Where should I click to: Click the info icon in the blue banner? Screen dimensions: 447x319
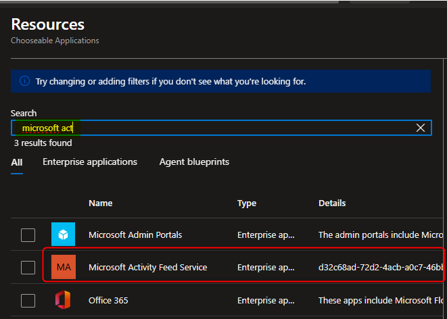coord(24,81)
